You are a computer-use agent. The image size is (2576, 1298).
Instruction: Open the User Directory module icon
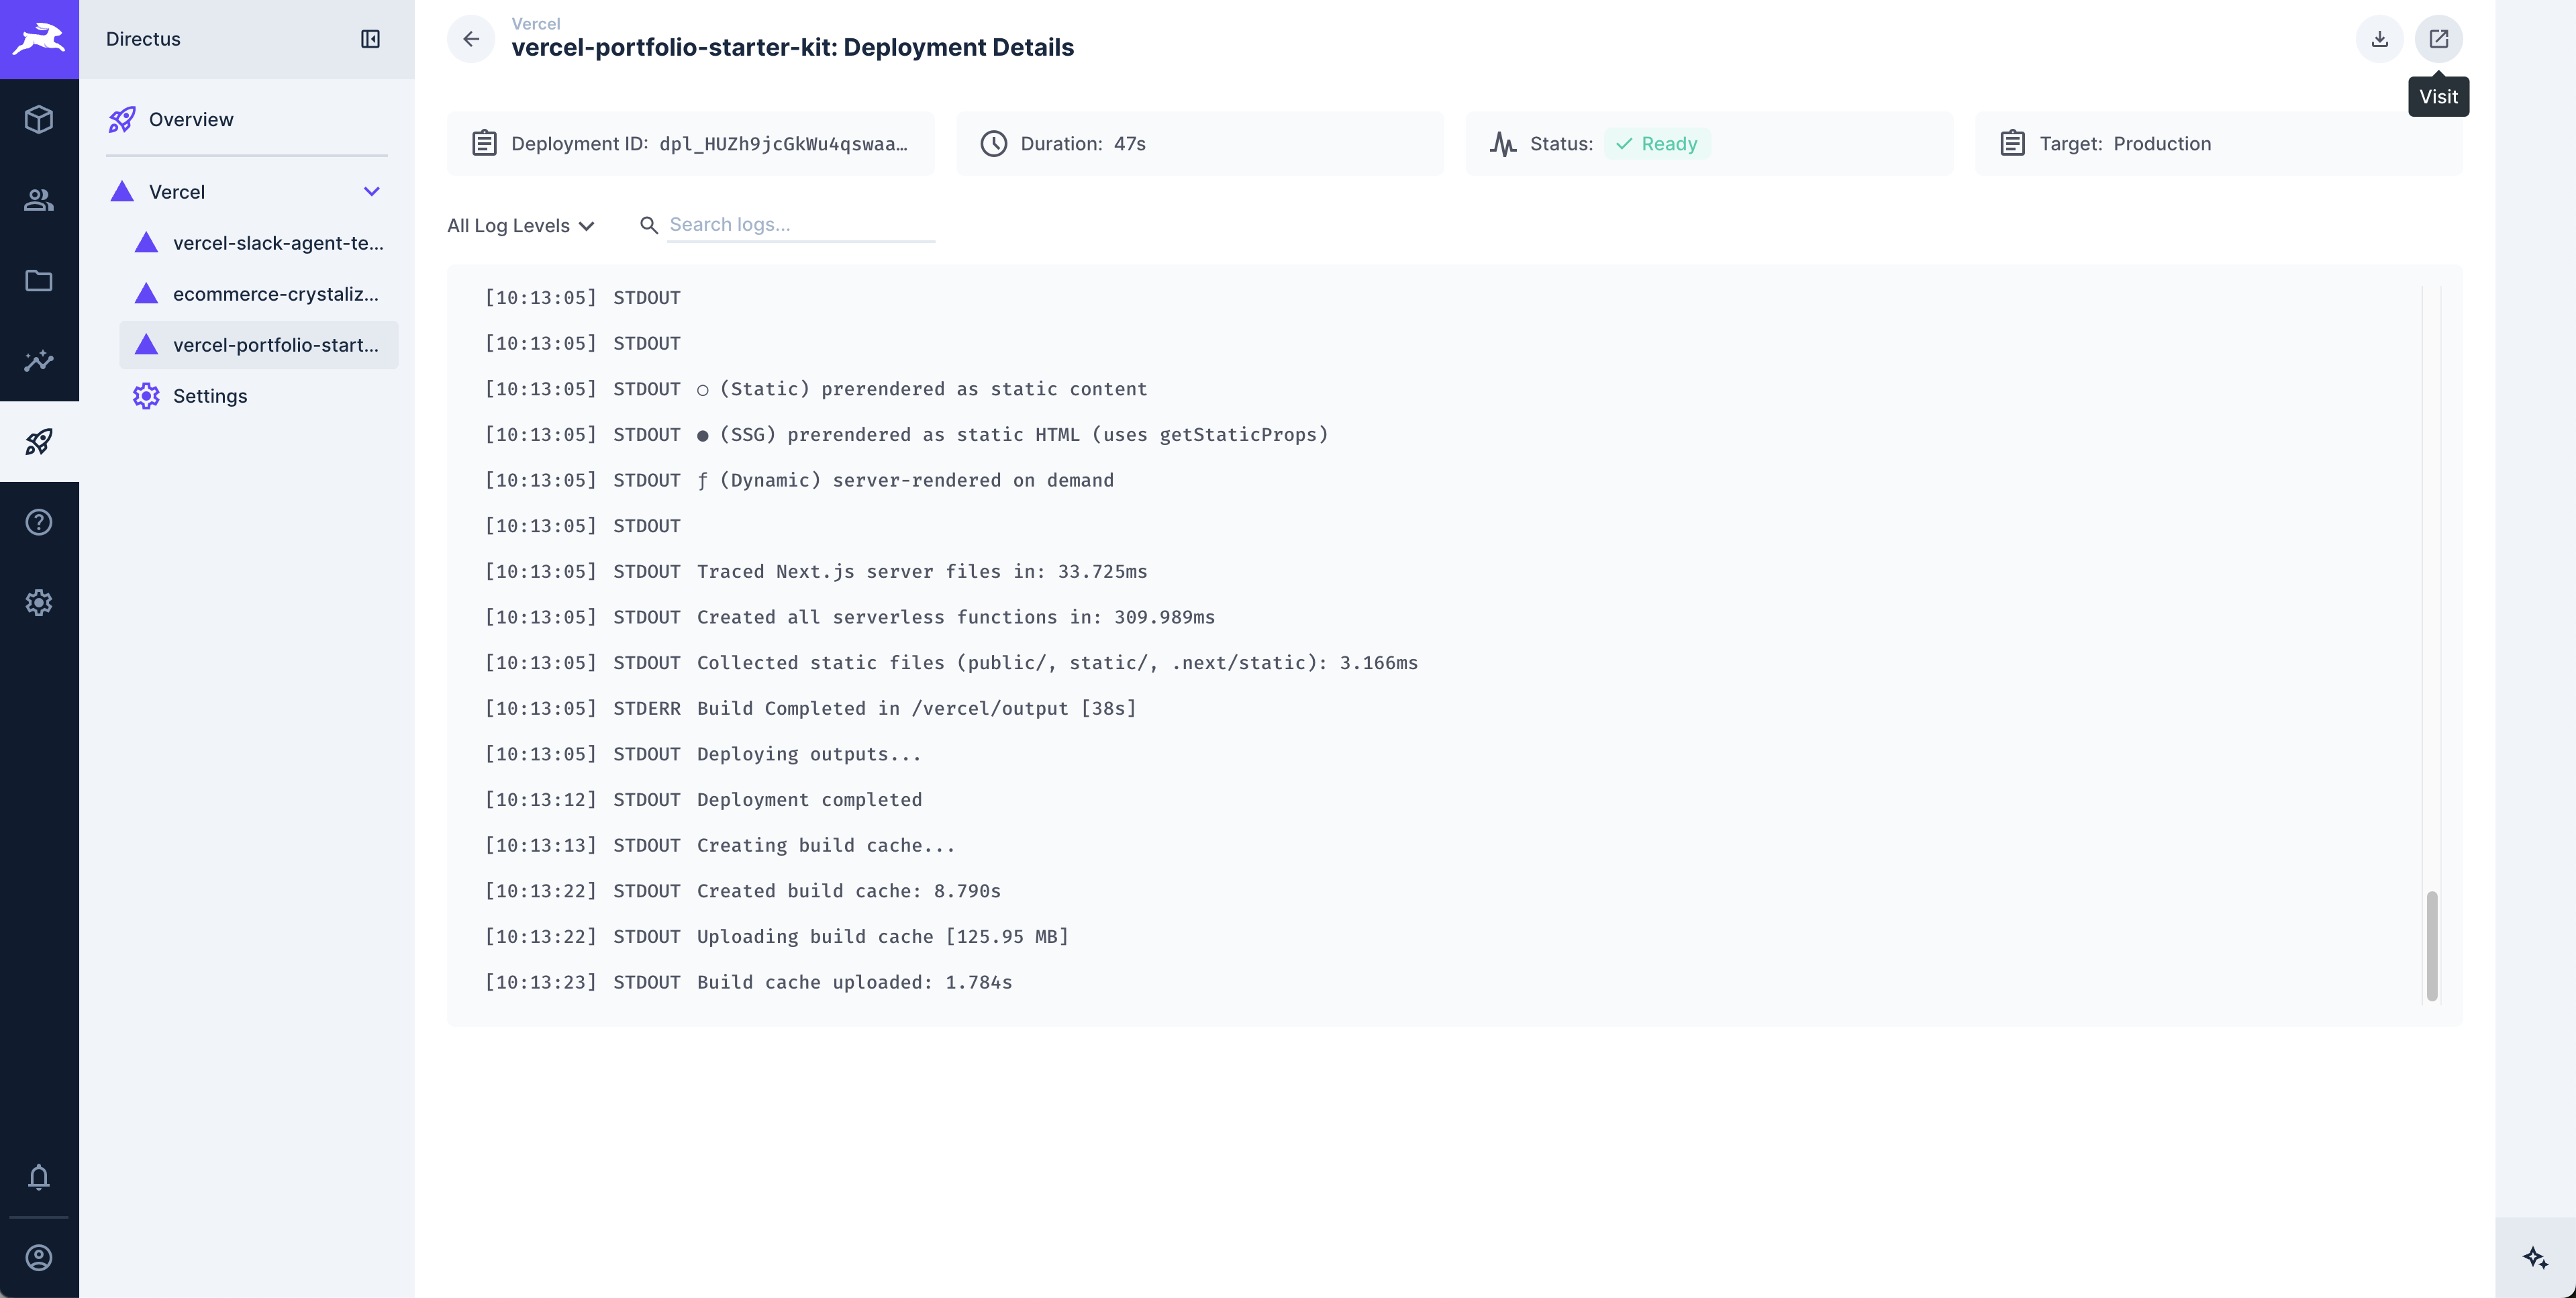click(x=39, y=200)
